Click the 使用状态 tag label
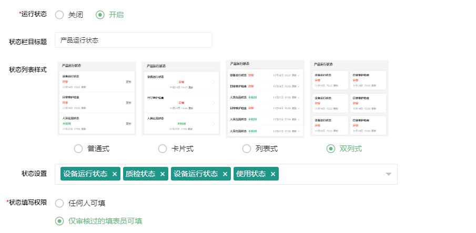The height and width of the screenshot is (233, 476). click(251, 174)
